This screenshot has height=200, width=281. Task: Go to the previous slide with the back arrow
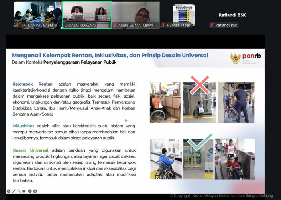coord(8,191)
